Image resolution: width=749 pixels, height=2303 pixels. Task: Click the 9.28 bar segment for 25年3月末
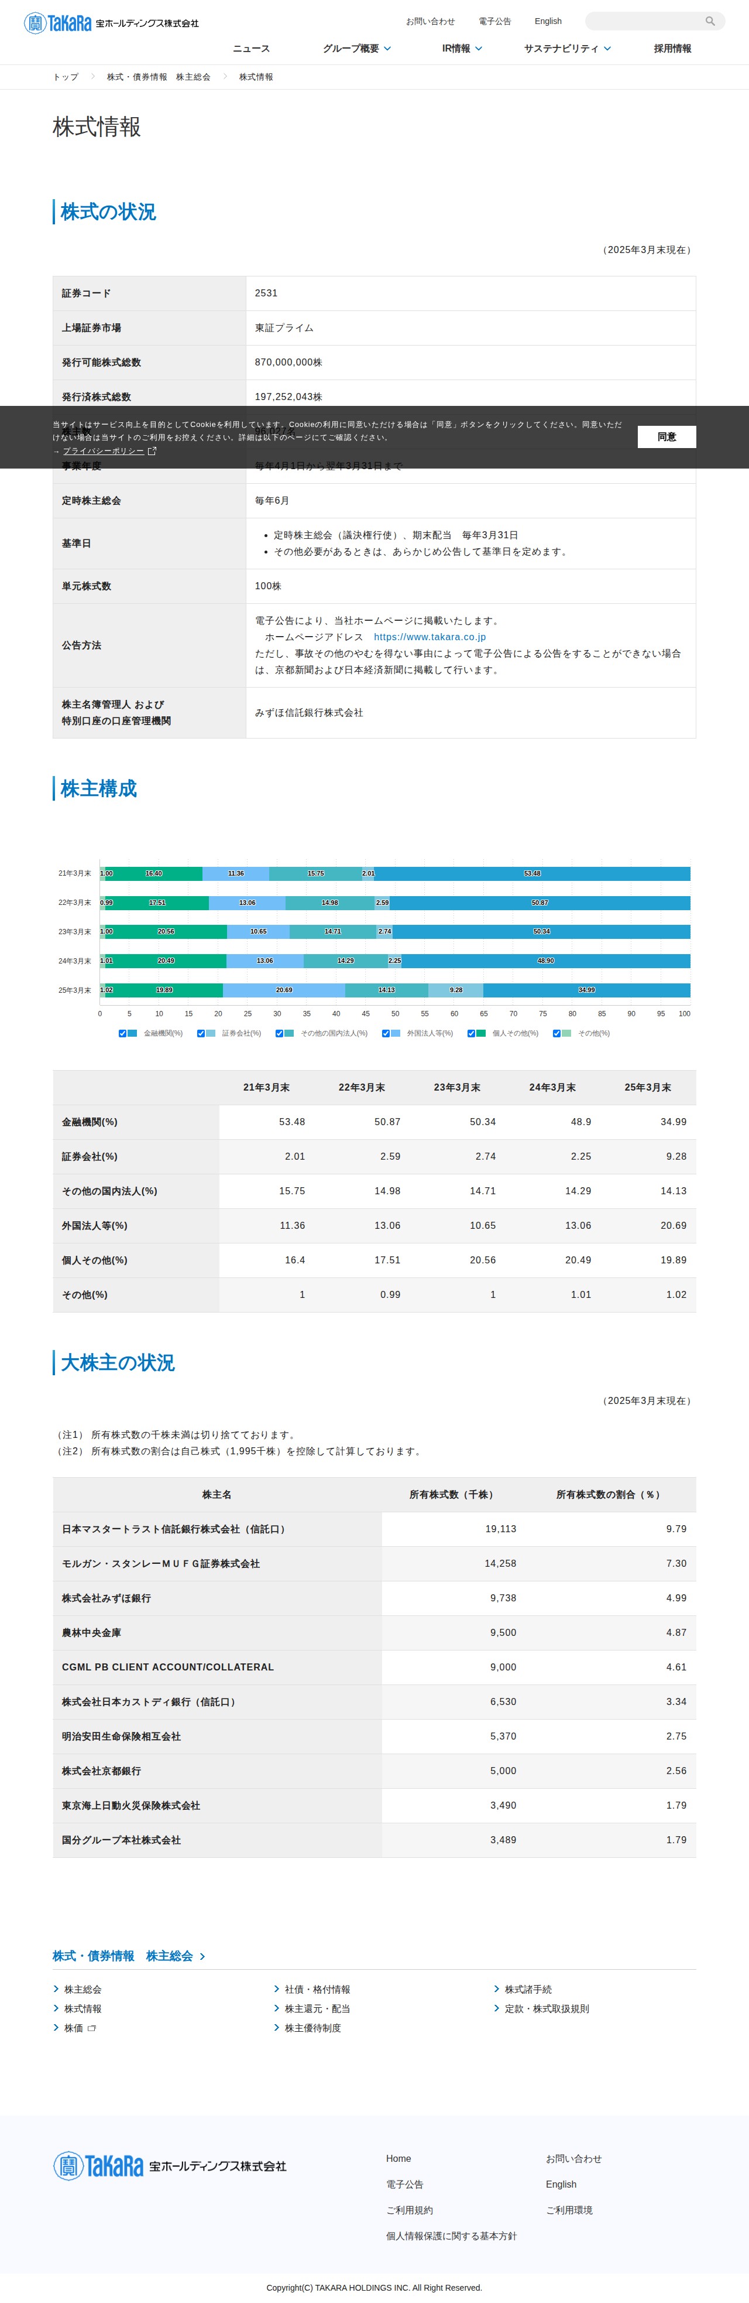(456, 990)
